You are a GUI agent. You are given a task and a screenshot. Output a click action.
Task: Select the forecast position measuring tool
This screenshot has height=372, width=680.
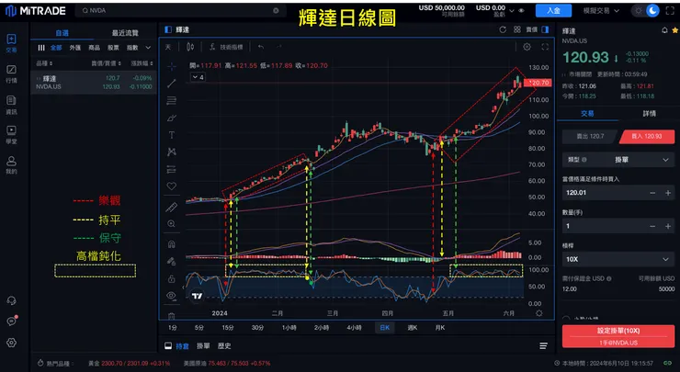[172, 170]
